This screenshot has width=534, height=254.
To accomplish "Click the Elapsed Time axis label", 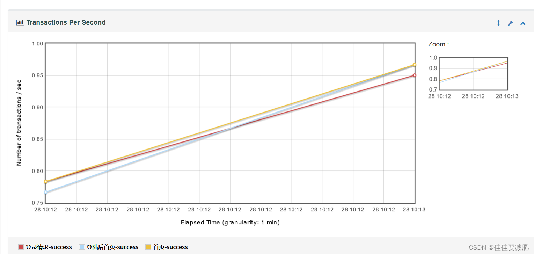I will [x=230, y=222].
